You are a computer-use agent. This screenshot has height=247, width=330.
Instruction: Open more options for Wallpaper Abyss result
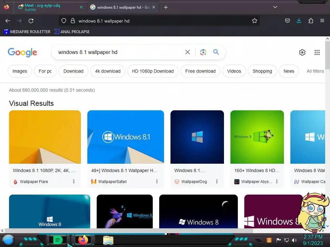point(277,181)
